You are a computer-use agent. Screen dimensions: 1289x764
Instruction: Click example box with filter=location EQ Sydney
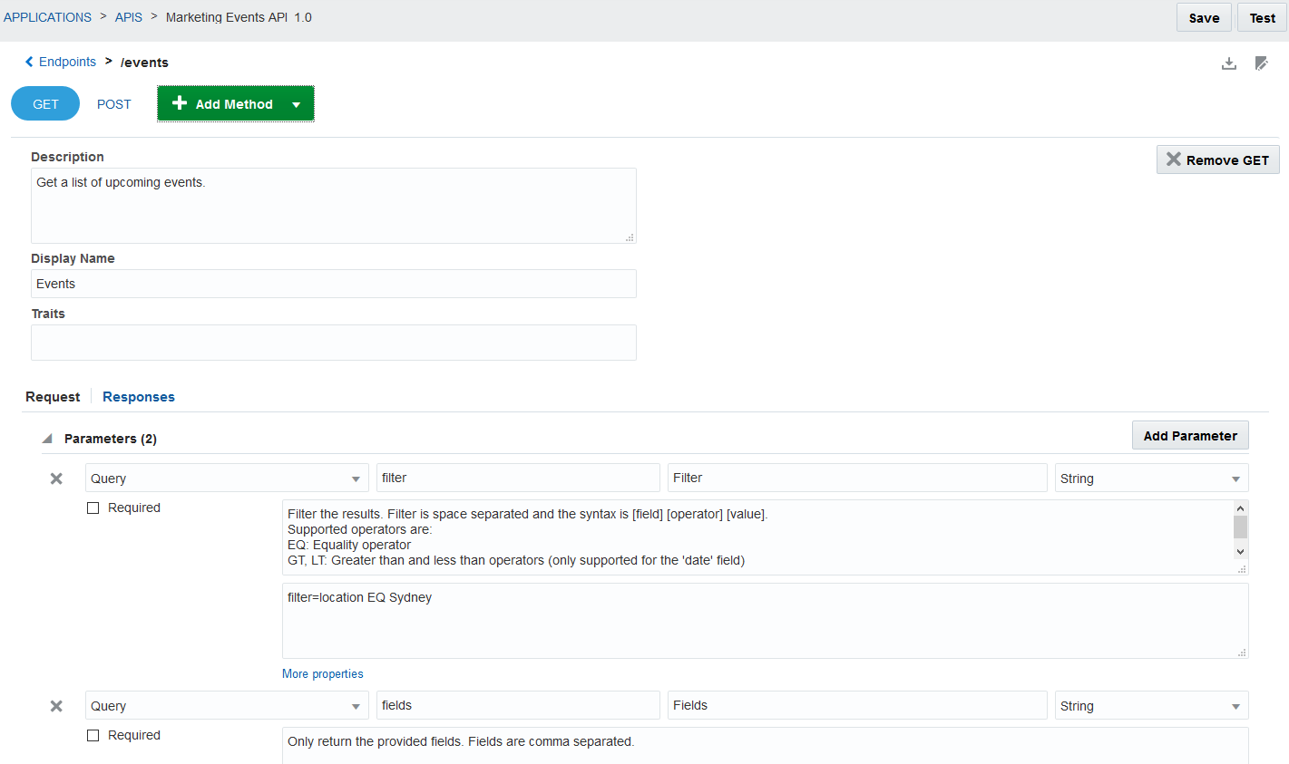click(x=766, y=621)
